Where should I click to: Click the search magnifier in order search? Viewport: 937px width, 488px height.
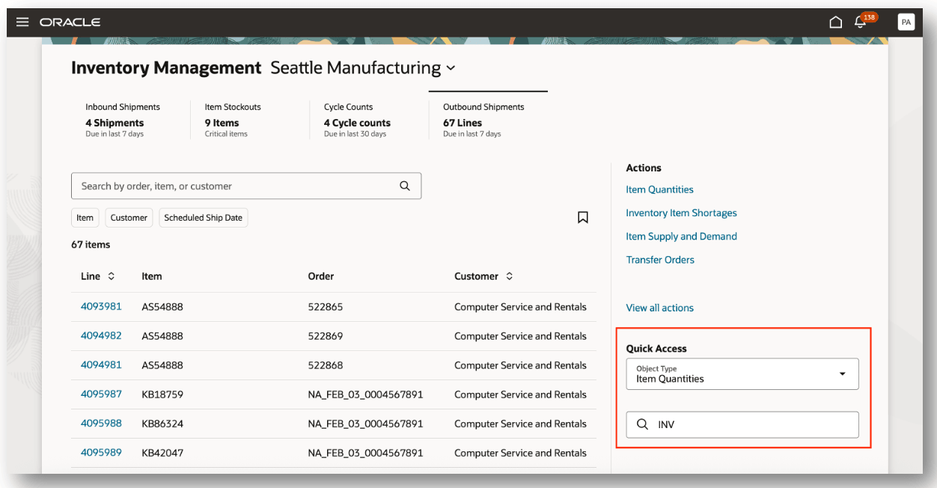tap(405, 186)
